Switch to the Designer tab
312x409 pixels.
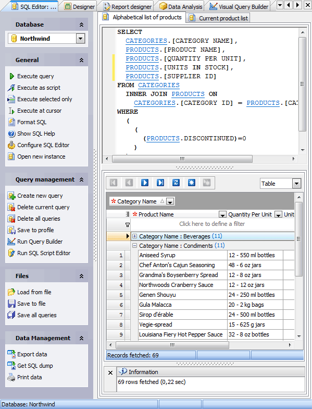(x=79, y=6)
